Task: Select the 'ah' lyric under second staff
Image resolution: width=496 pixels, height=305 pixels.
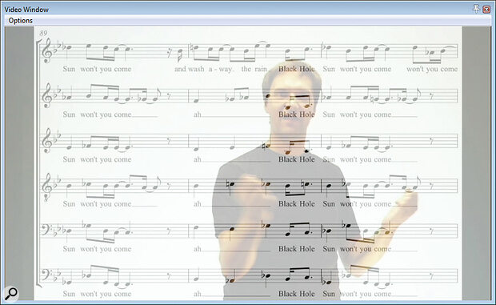Action: tap(198, 114)
